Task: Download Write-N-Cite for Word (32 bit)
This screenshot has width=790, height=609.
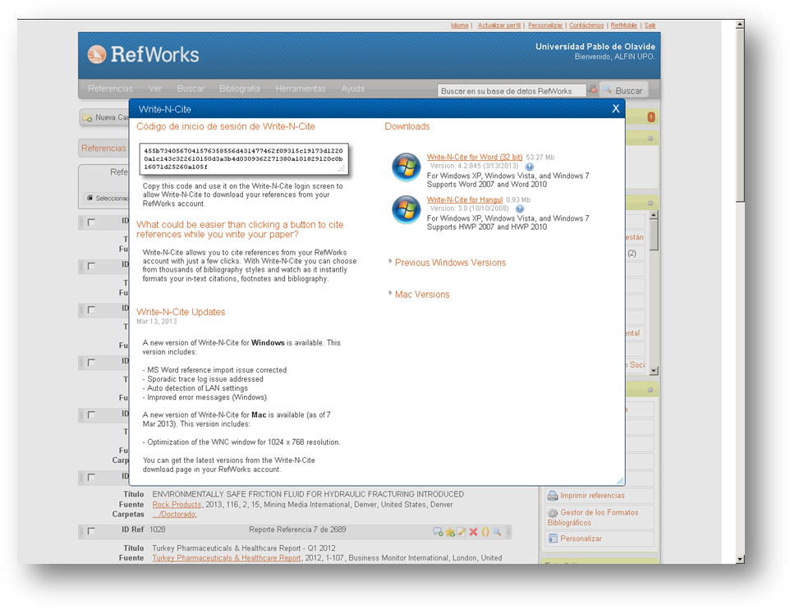Action: [x=475, y=157]
